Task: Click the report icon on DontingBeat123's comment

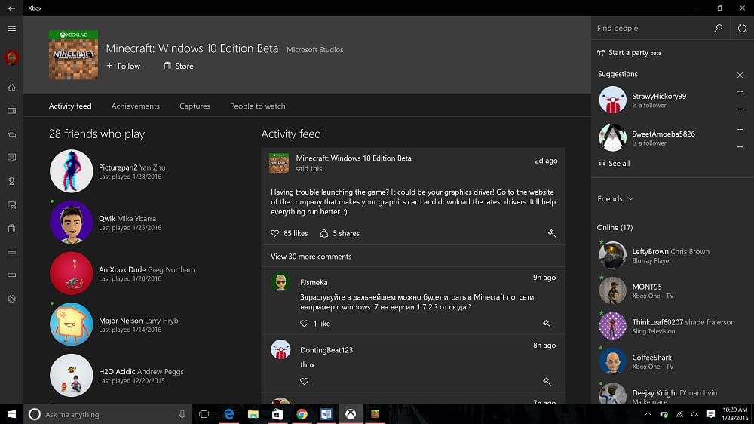Action: pos(547,381)
